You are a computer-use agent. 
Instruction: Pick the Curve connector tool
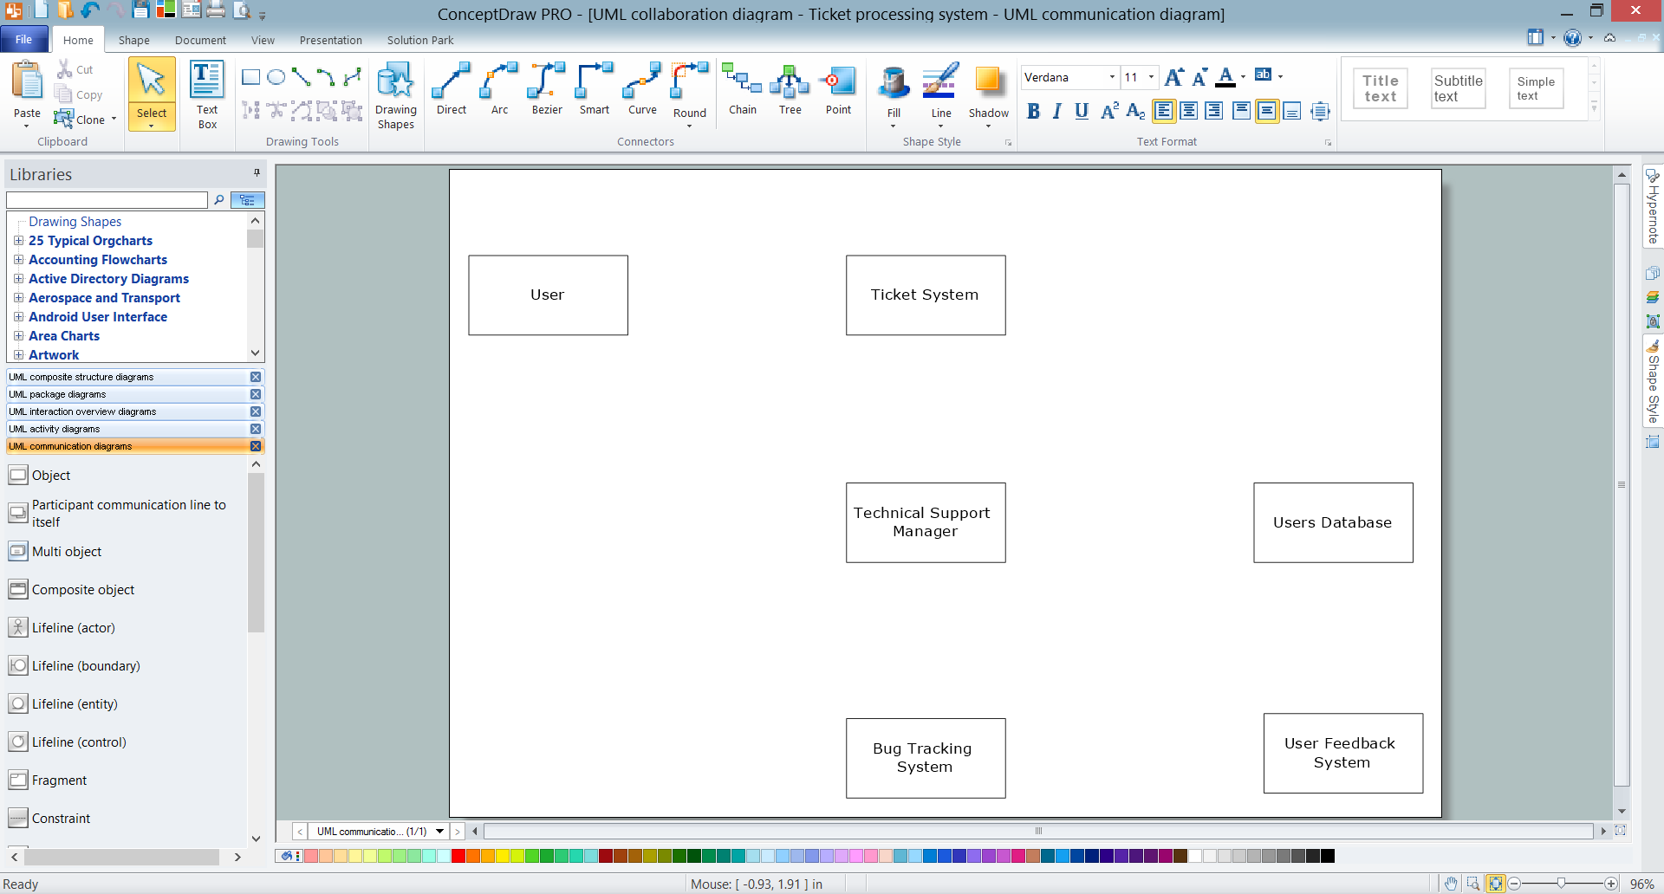pyautogui.click(x=642, y=89)
